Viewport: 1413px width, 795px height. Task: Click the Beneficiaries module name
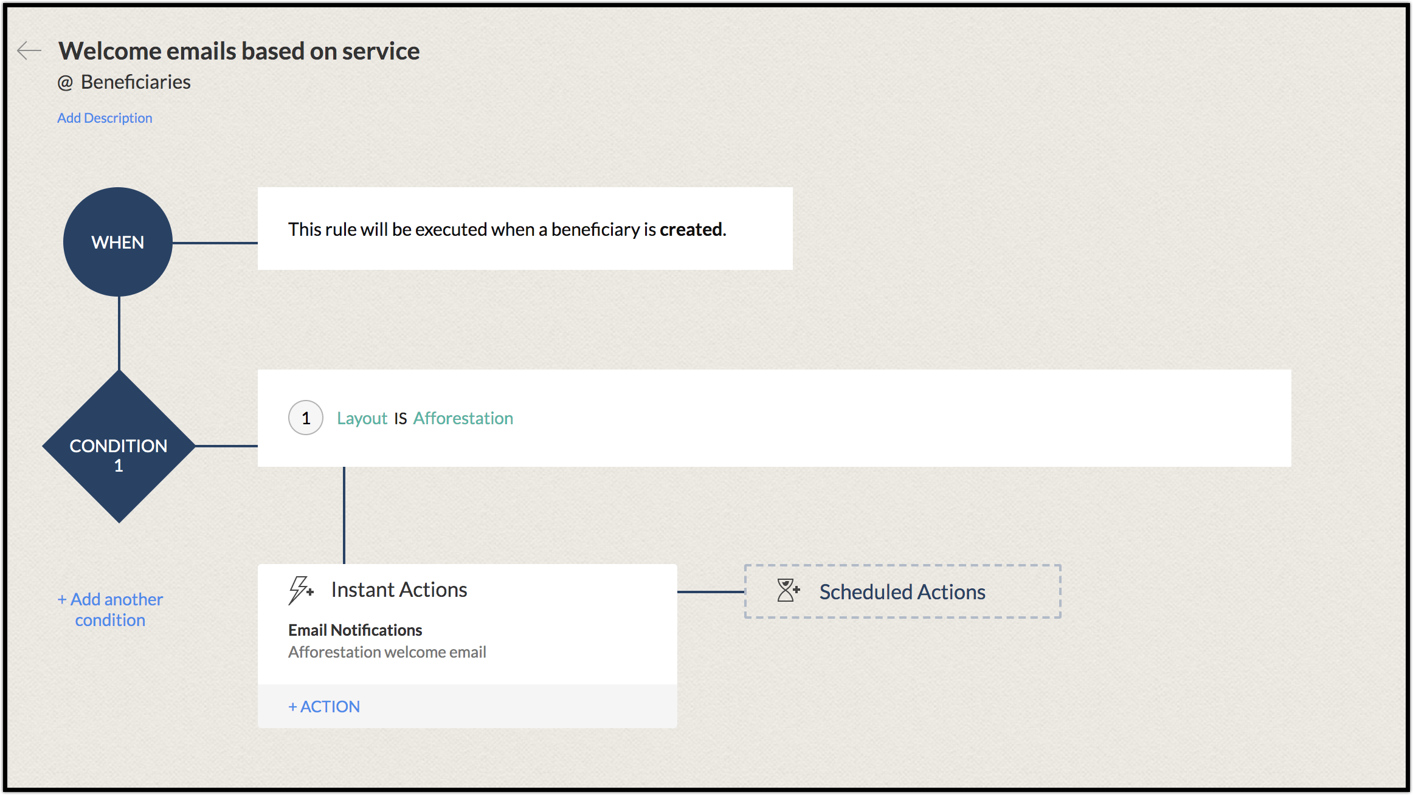[x=136, y=82]
